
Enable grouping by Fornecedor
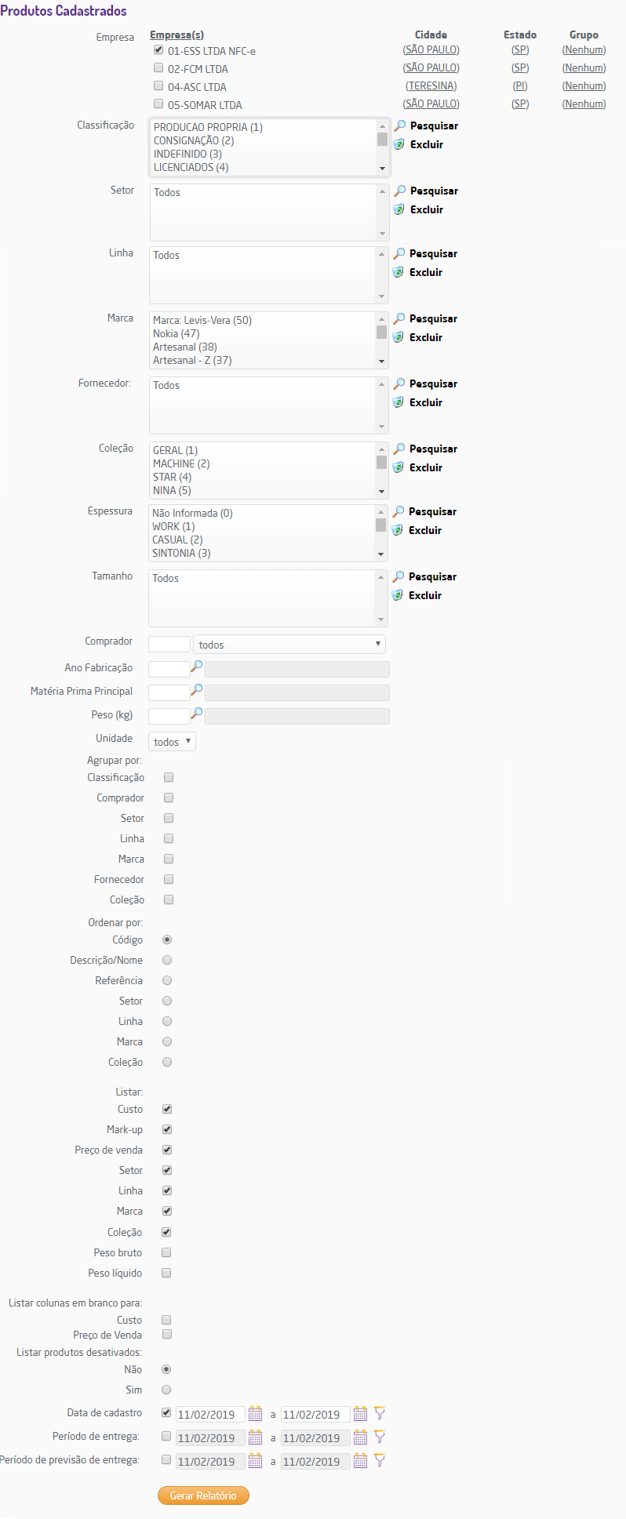tap(169, 879)
